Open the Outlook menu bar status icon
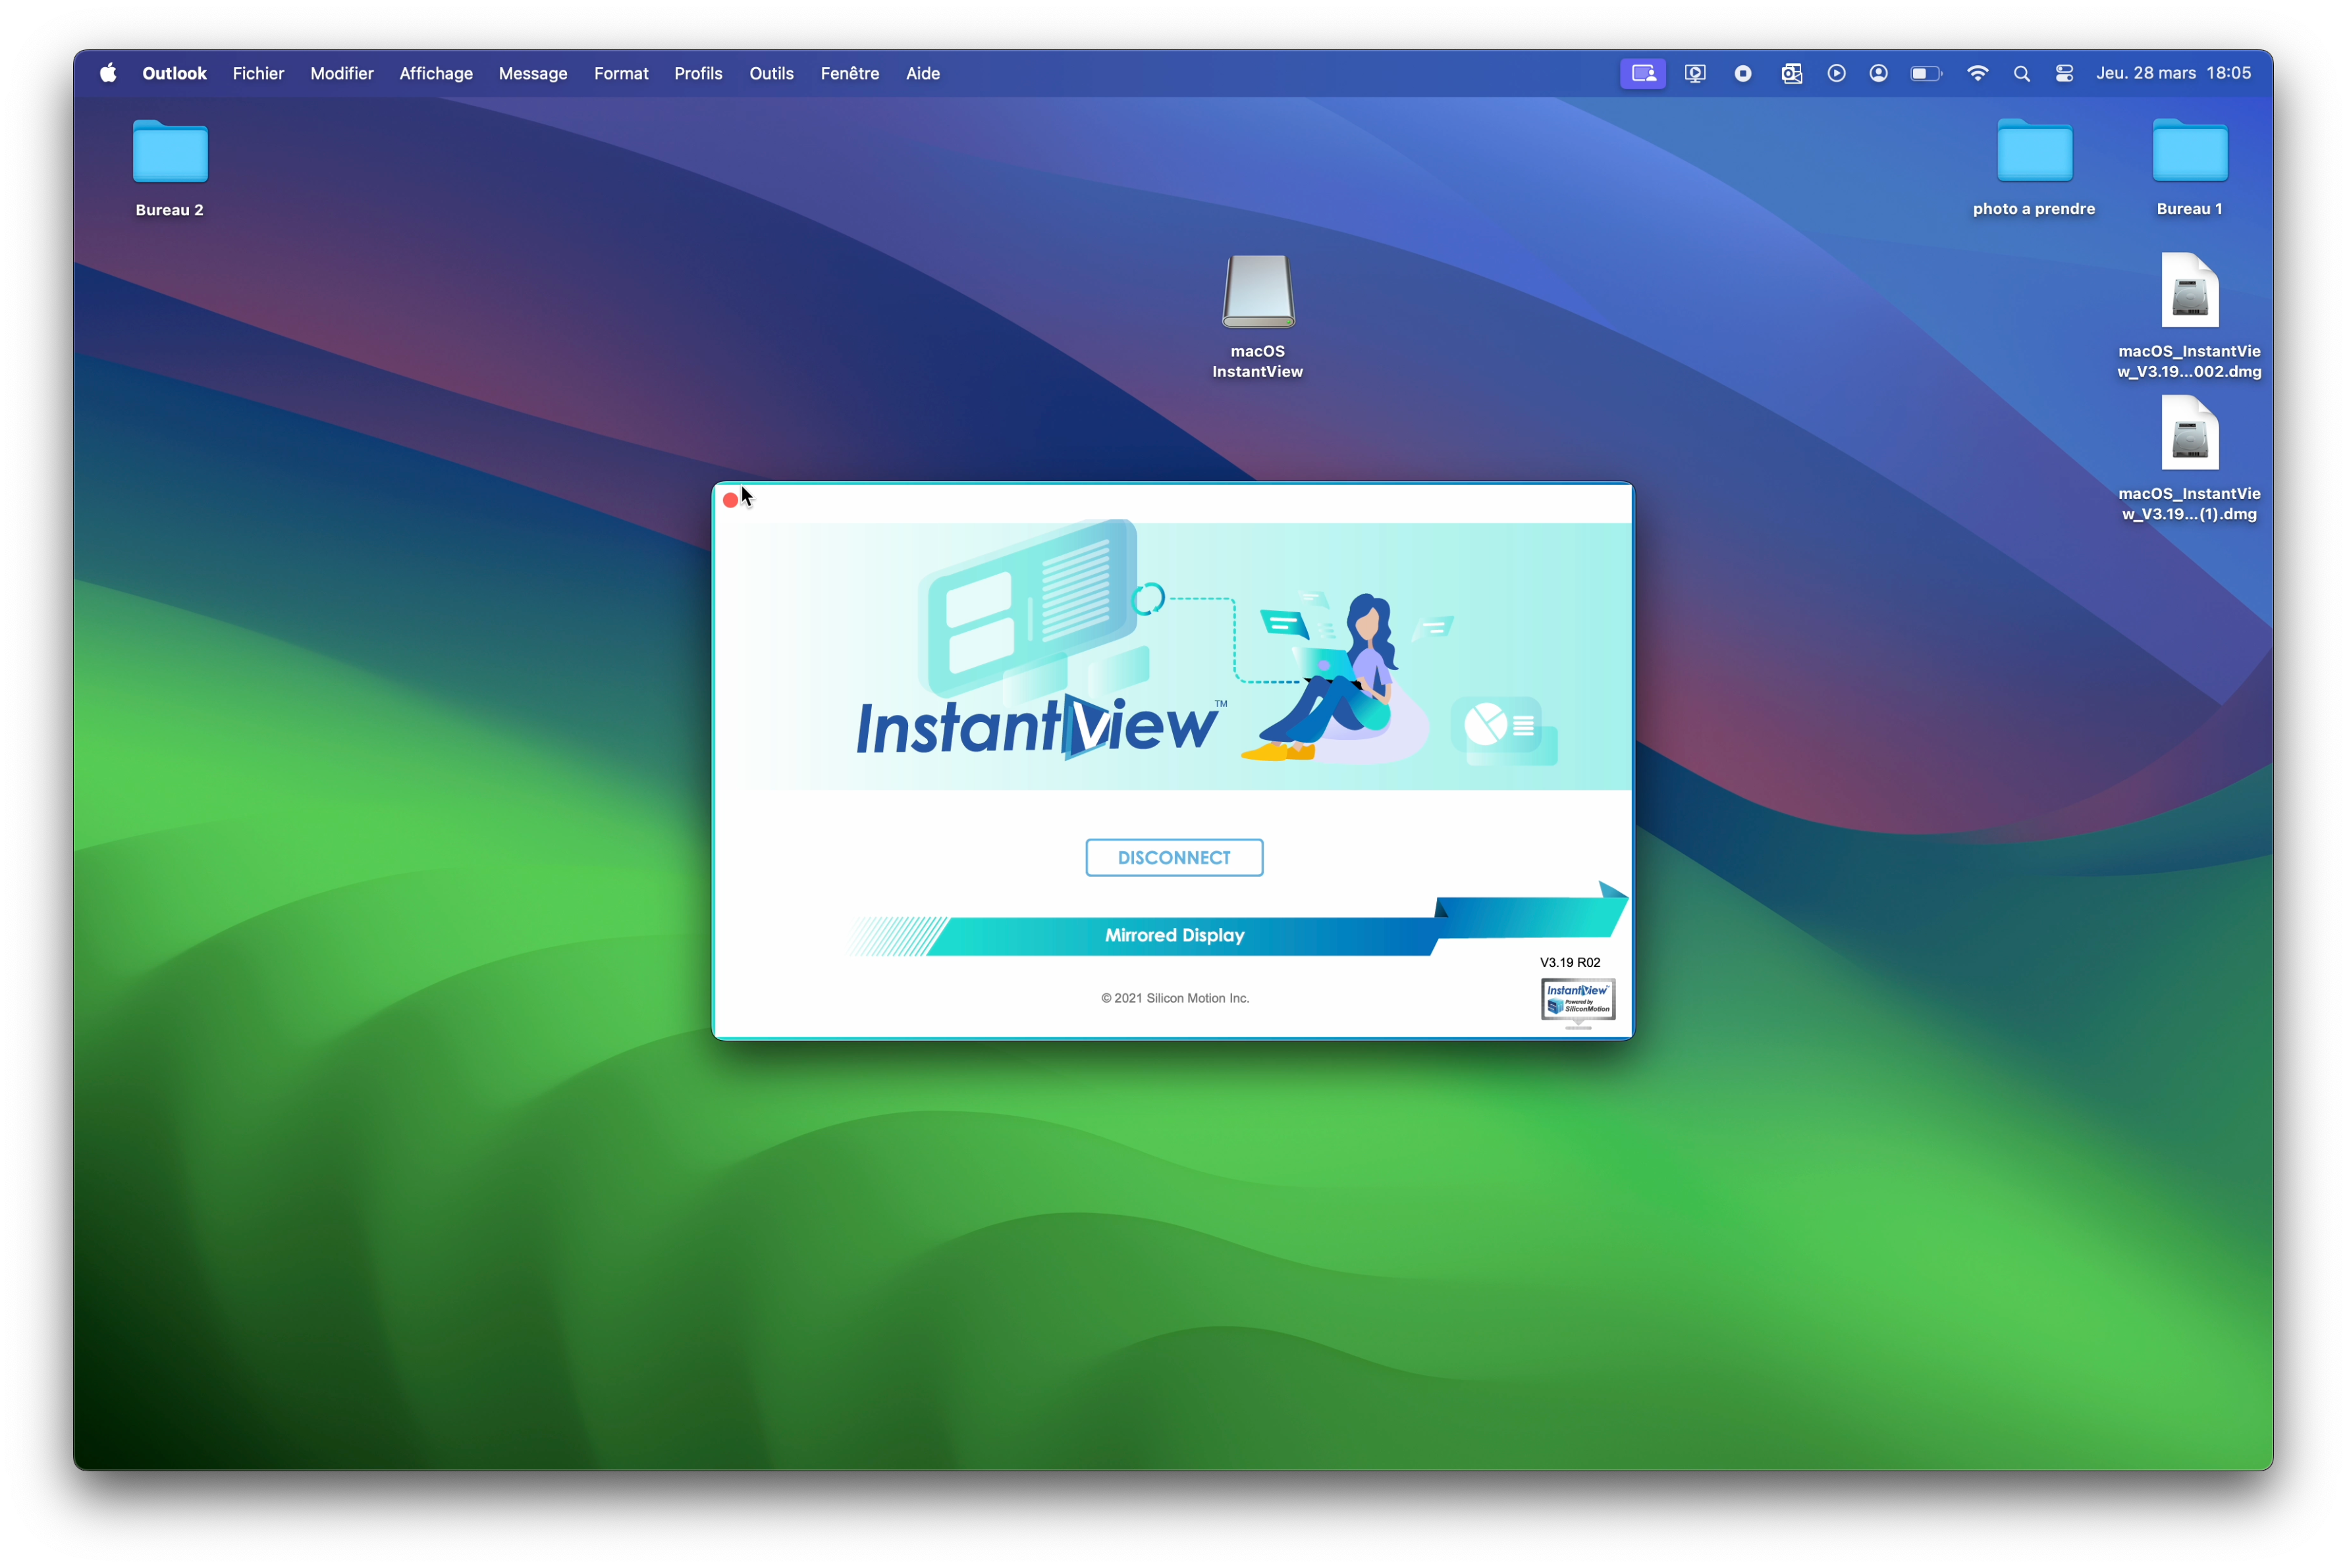The width and height of the screenshot is (2347, 1568). (x=1791, y=73)
